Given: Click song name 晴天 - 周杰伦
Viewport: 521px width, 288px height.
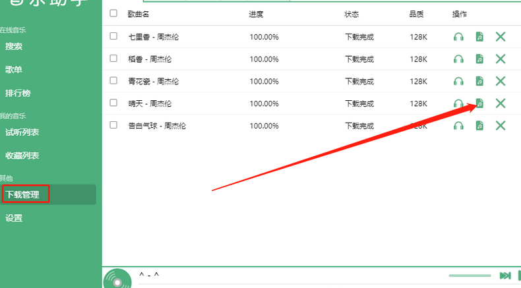Looking at the screenshot, I should (x=150, y=103).
